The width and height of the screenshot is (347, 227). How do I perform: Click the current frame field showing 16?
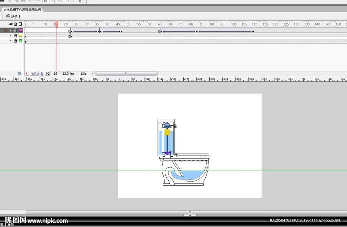[x=55, y=74]
